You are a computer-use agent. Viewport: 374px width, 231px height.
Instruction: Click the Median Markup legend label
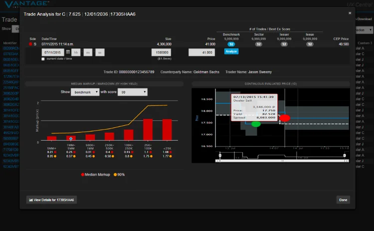tap(97, 175)
